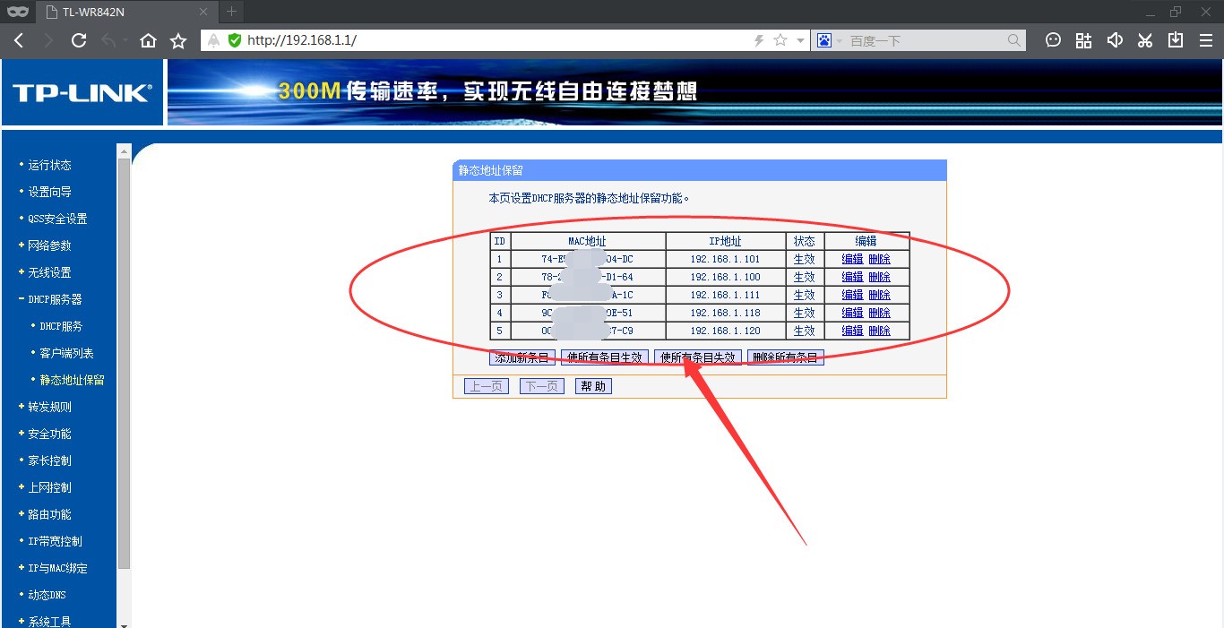
Task: Expand the 网络参数 menu section
Action: [49, 245]
